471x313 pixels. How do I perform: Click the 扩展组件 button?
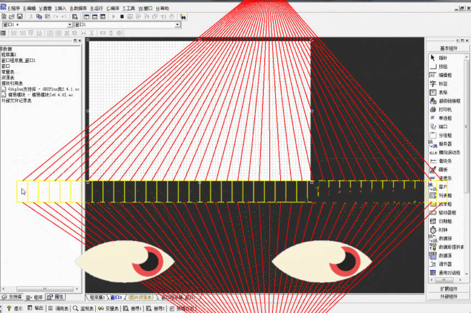click(448, 289)
